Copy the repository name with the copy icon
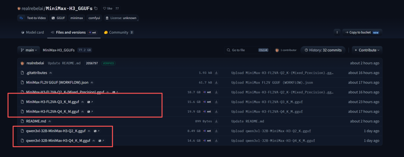Image resolution: width=404 pixels, height=157 pixels. (x=96, y=8)
